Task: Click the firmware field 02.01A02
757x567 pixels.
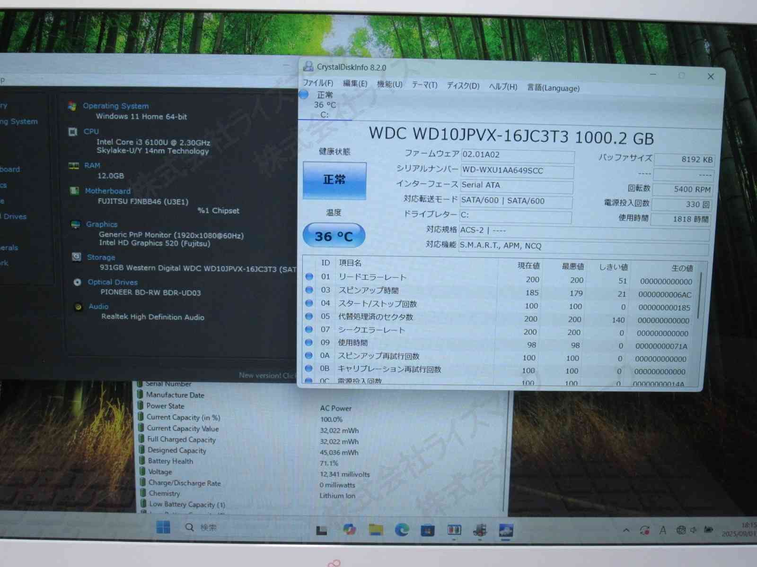Action: click(x=518, y=155)
